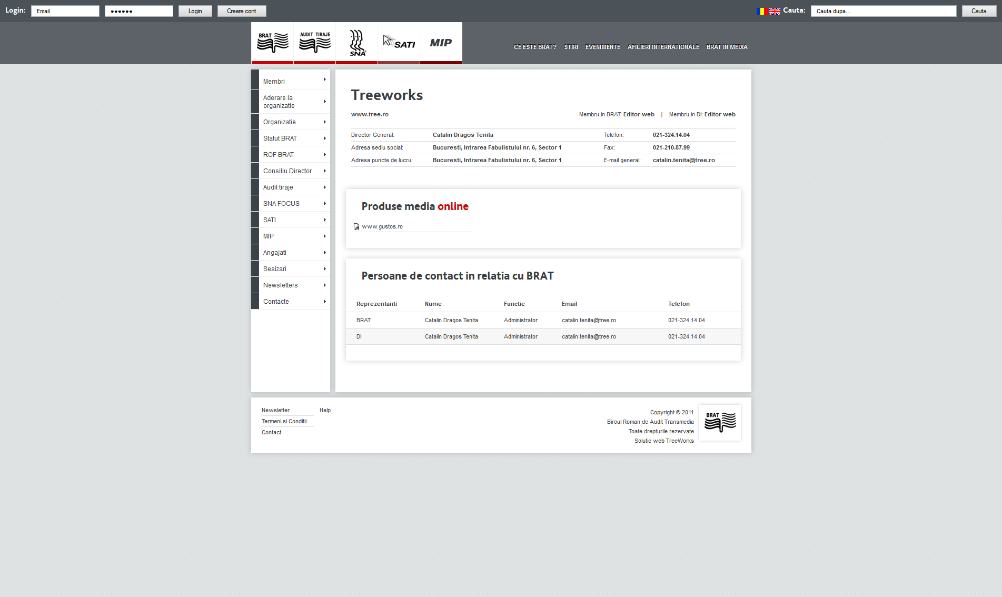This screenshot has width=1002, height=597.
Task: Open the SNA logo section
Action: (x=356, y=43)
